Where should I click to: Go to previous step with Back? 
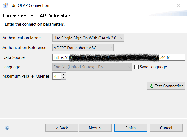[62, 128]
